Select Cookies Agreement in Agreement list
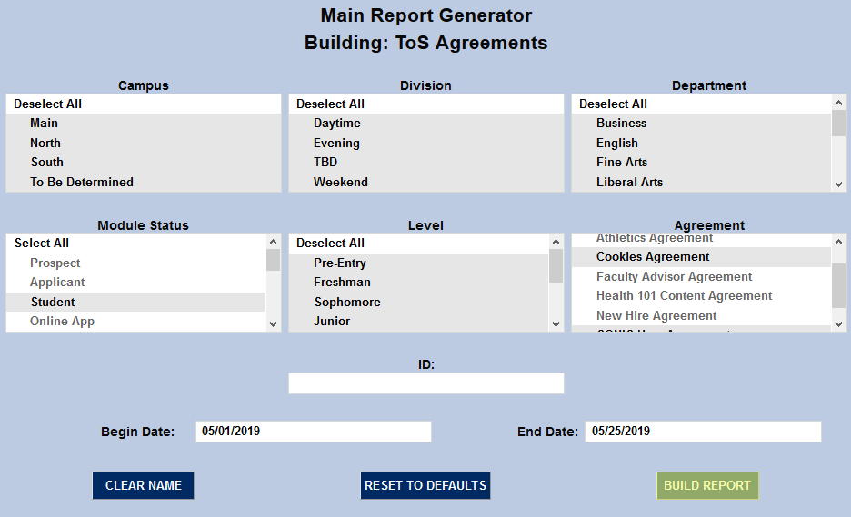This screenshot has width=851, height=517. 653,257
